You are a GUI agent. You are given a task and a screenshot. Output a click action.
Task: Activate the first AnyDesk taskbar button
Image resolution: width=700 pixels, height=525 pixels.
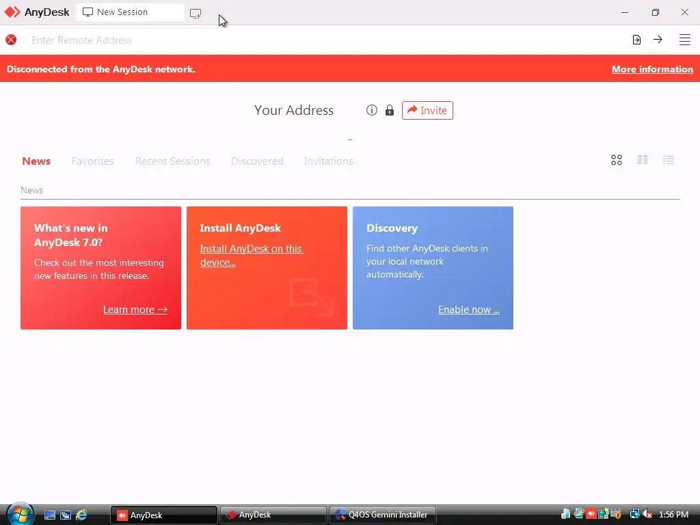(x=164, y=515)
